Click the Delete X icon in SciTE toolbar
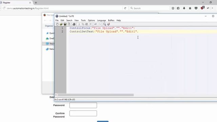Screen dimensions: 217x122 pyautogui.click(x=91, y=24)
